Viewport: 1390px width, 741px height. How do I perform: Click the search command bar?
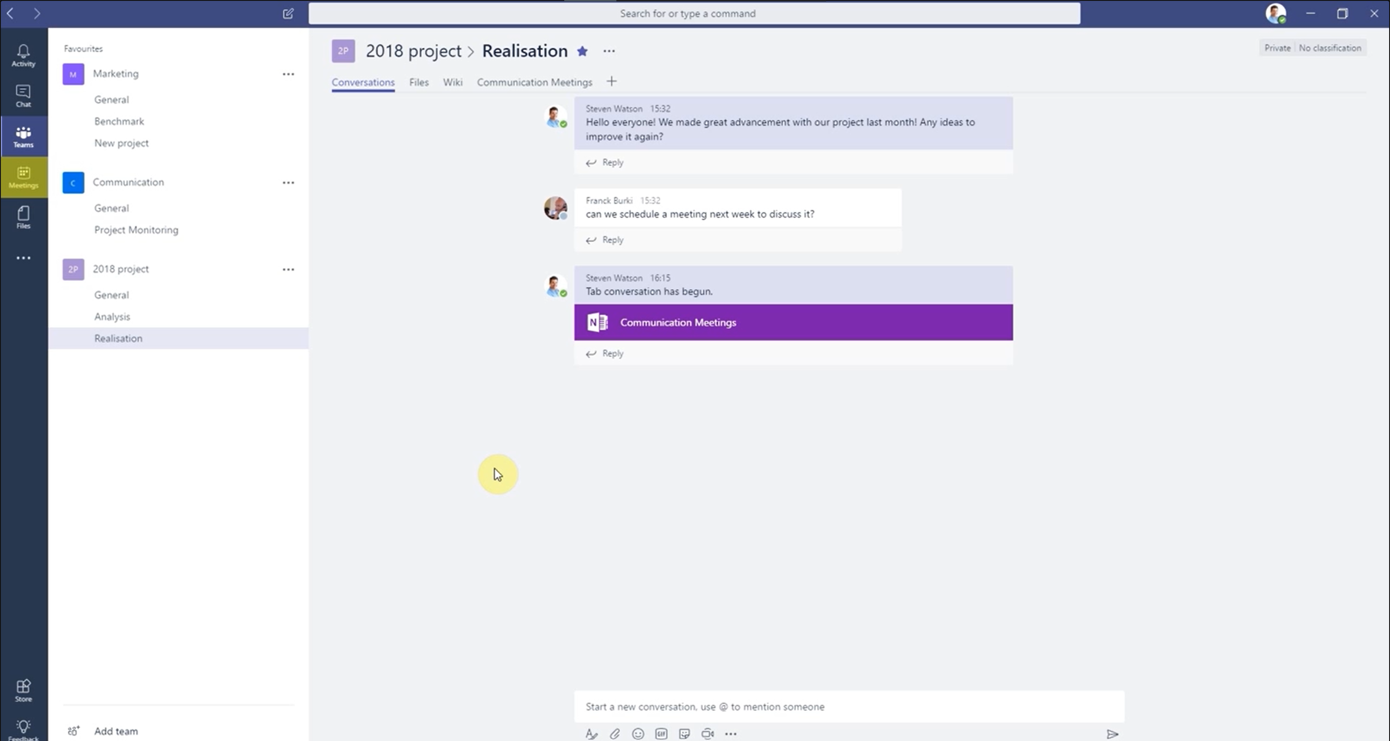tap(688, 13)
